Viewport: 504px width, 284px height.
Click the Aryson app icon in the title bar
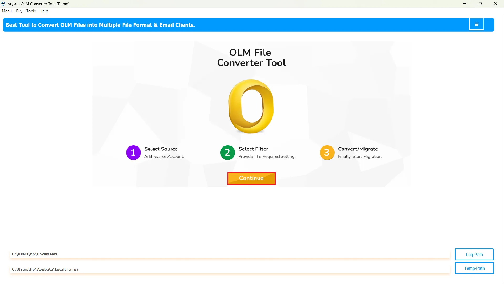[3, 4]
